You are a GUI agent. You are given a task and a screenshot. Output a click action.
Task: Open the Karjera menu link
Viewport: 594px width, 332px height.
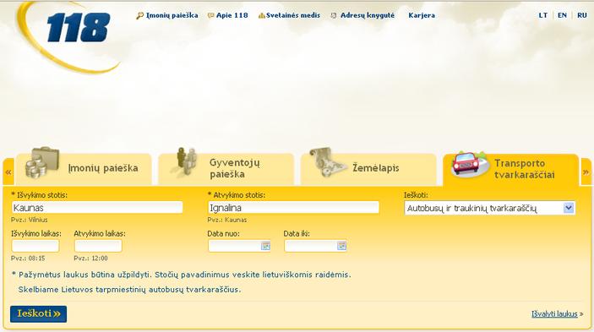point(422,15)
